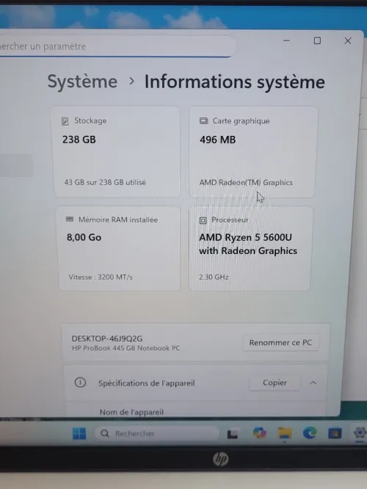Select the Mémoire RAM 8,00 Go card
Image resolution: width=367 pixels, height=489 pixels.
pos(119,249)
